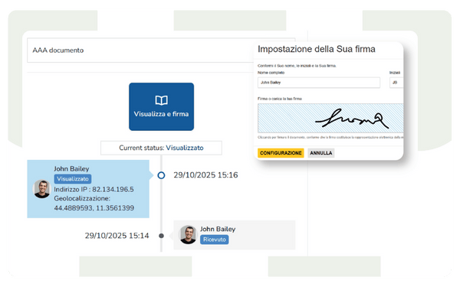Click the Visualizza e firma button
Viewport: 460px width, 287px height.
click(161, 106)
